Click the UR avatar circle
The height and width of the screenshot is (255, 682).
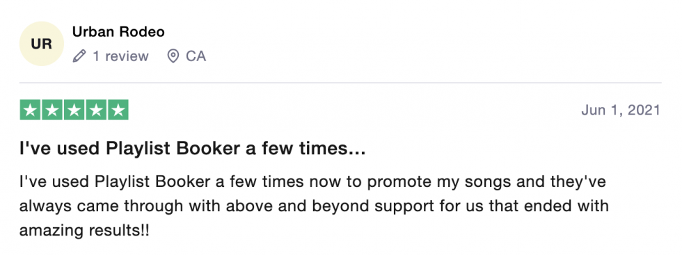42,44
